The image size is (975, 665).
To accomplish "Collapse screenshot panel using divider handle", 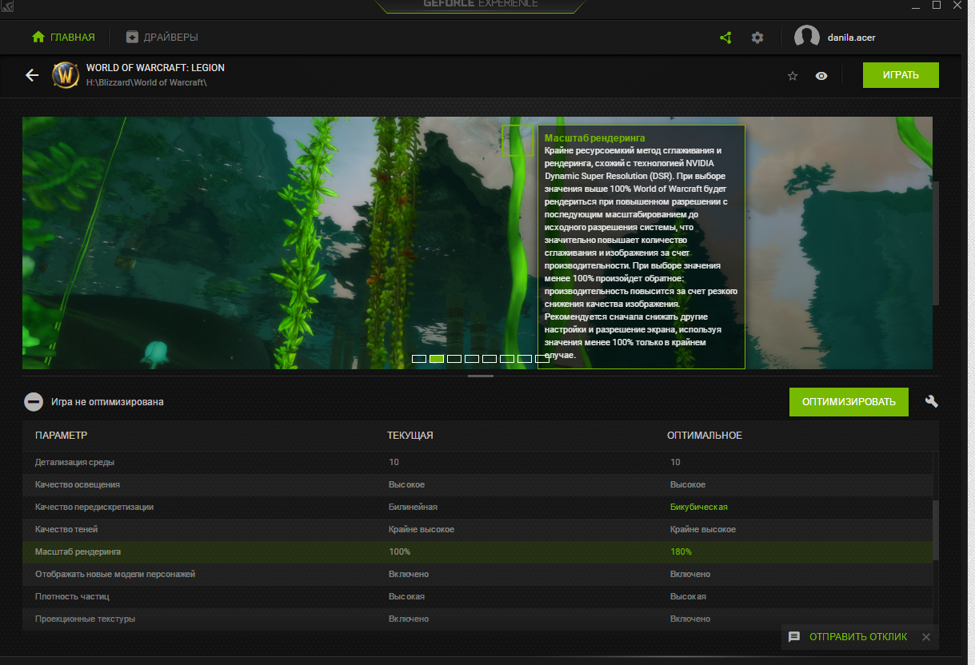I will pyautogui.click(x=480, y=376).
